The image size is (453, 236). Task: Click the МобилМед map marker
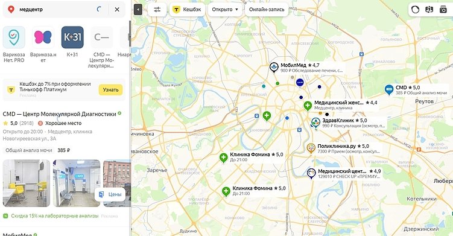[x=274, y=67]
